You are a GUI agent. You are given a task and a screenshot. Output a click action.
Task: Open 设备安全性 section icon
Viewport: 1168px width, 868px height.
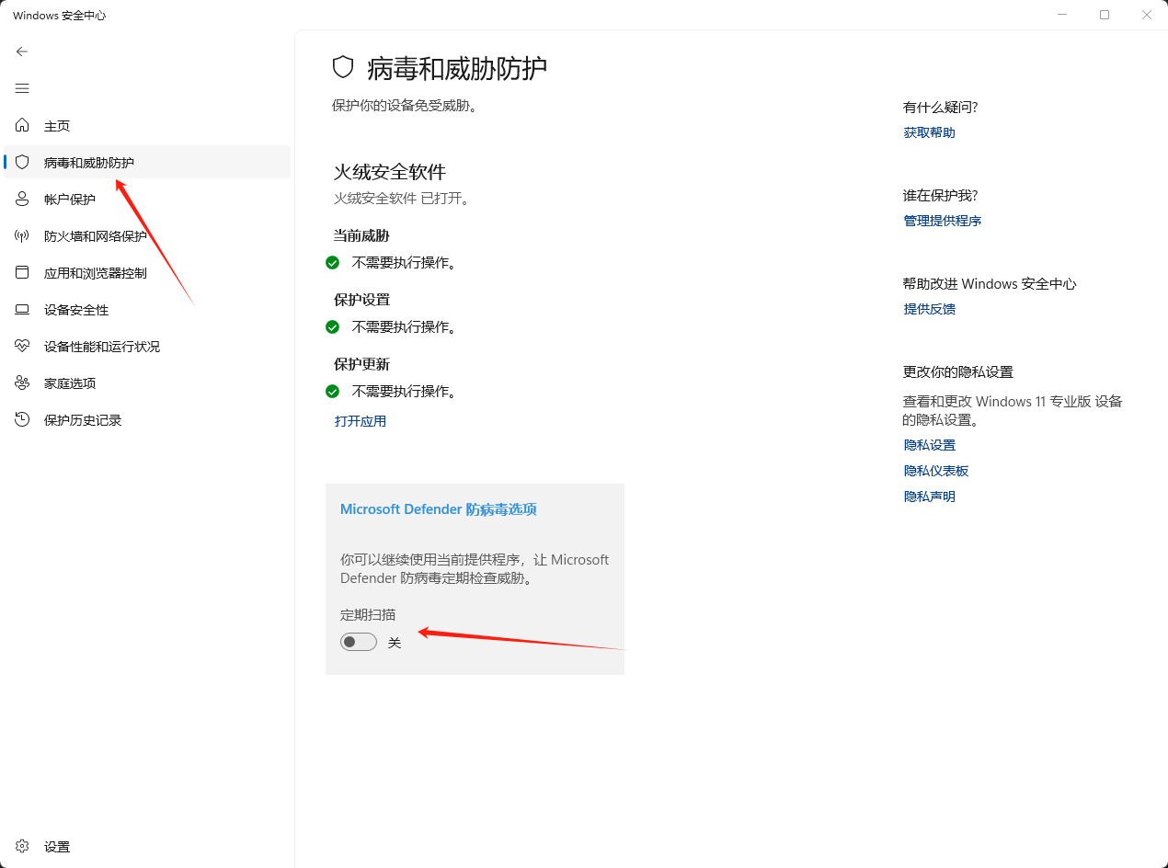coord(22,309)
